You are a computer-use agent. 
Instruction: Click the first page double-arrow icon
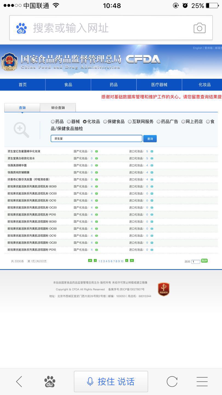click(x=90, y=261)
